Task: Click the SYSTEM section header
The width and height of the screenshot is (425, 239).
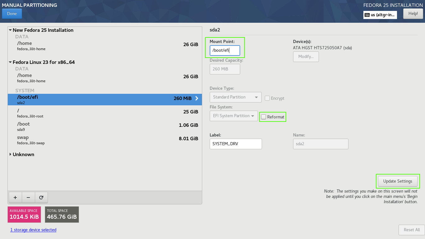Action: click(25, 91)
